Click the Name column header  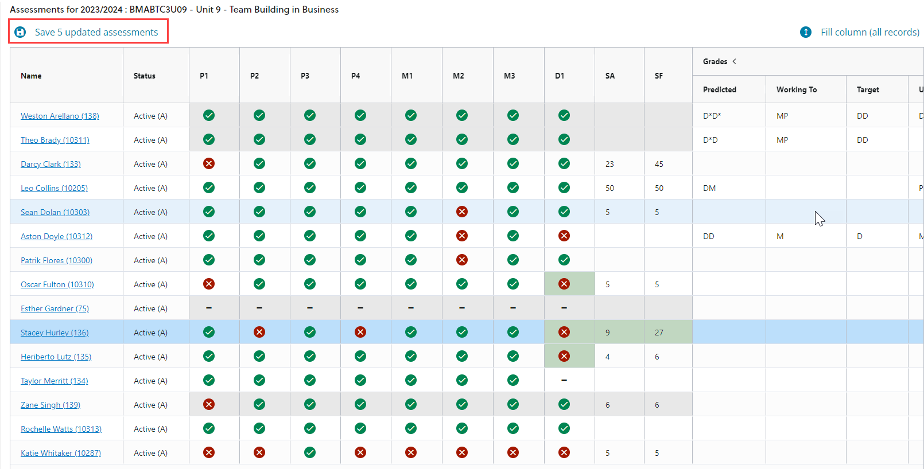pos(32,76)
